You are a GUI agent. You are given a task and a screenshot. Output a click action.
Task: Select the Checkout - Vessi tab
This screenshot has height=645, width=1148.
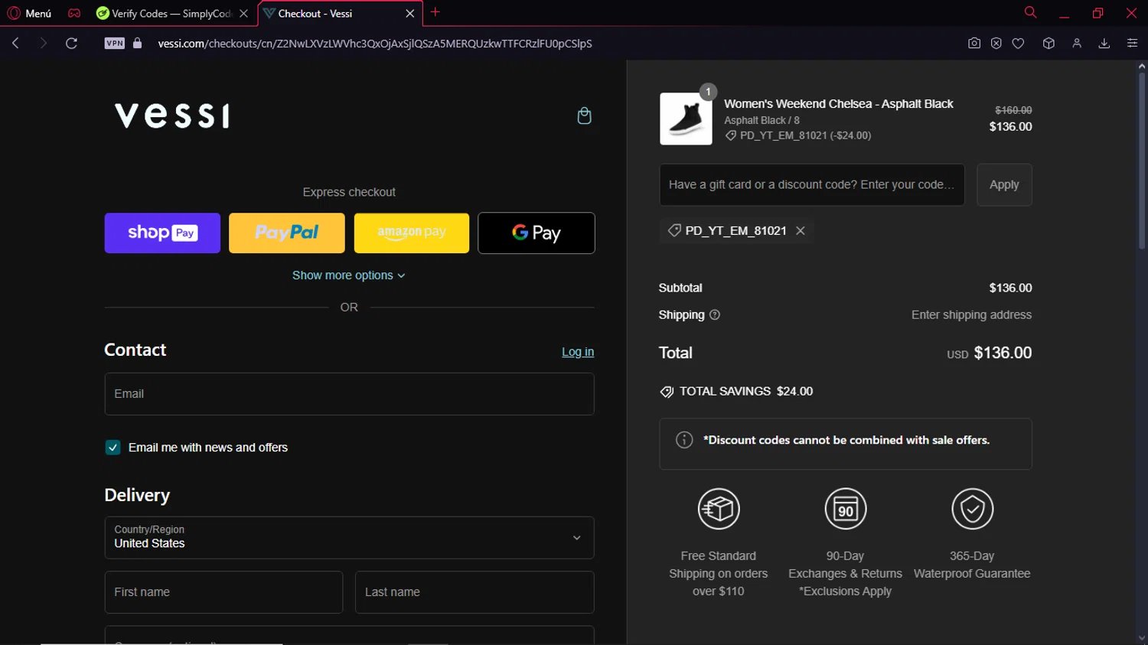click(332, 13)
